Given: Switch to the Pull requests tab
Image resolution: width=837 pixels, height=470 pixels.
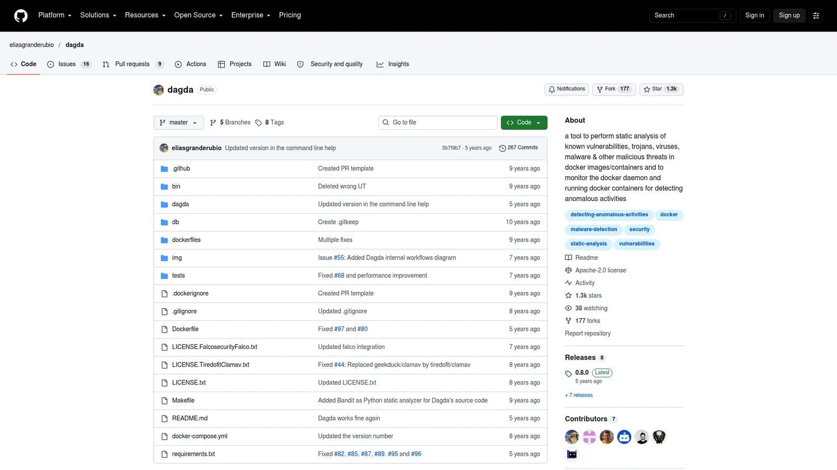Looking at the screenshot, I should (133, 64).
